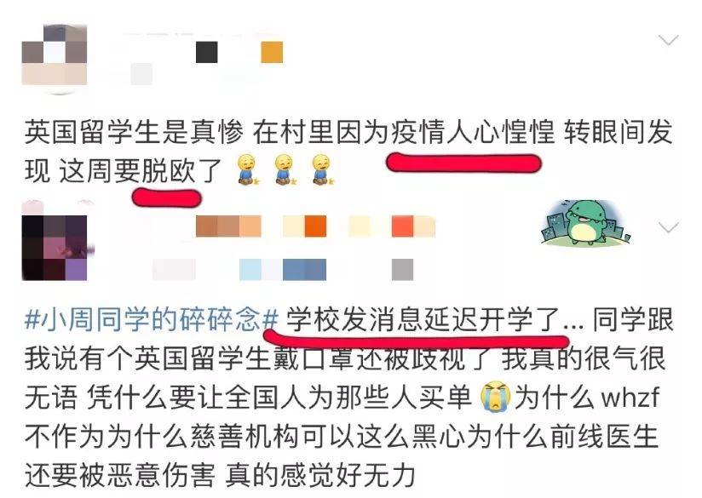Tap the blue blurred info under second username
The width and height of the screenshot is (702, 498).
click(x=283, y=269)
